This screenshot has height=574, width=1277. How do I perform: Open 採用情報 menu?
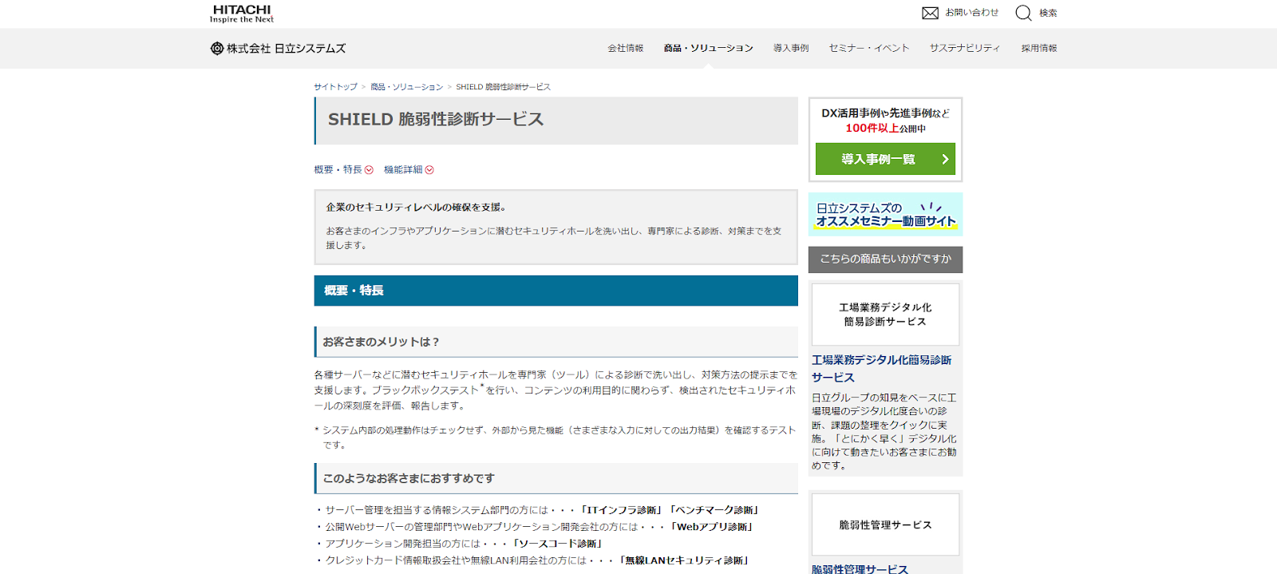[x=1039, y=49]
